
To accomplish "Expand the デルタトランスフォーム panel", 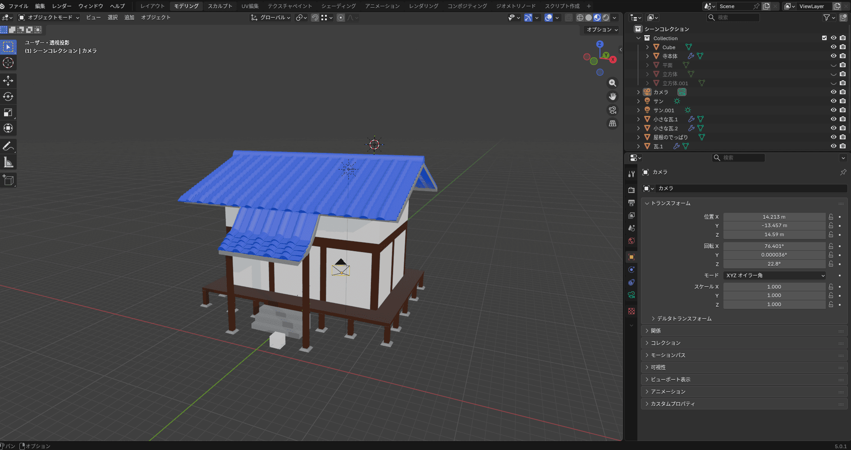I will (x=684, y=319).
